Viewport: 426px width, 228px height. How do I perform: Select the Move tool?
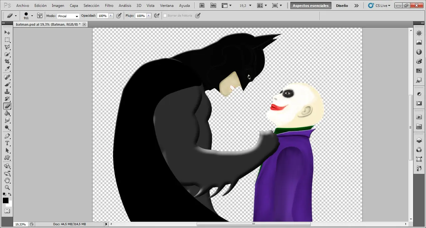point(8,32)
